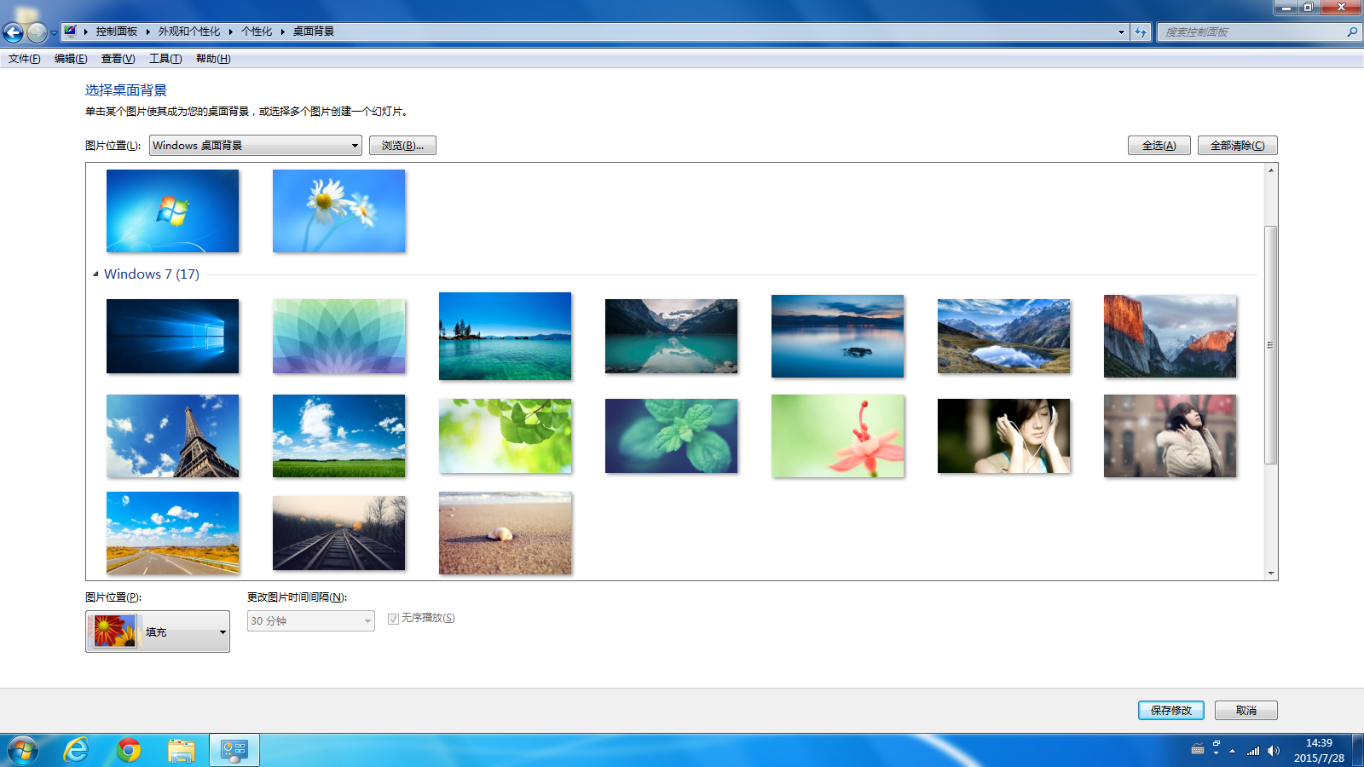Open the address bar history dropdown arrow
The width and height of the screenshot is (1364, 767).
1121,32
